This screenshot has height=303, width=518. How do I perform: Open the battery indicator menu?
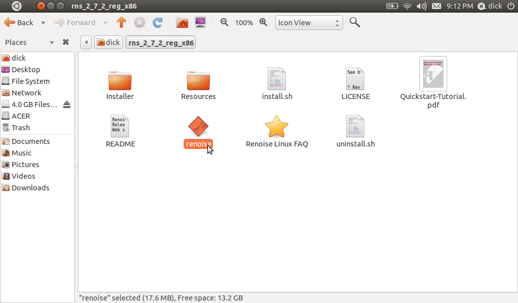tap(393, 6)
